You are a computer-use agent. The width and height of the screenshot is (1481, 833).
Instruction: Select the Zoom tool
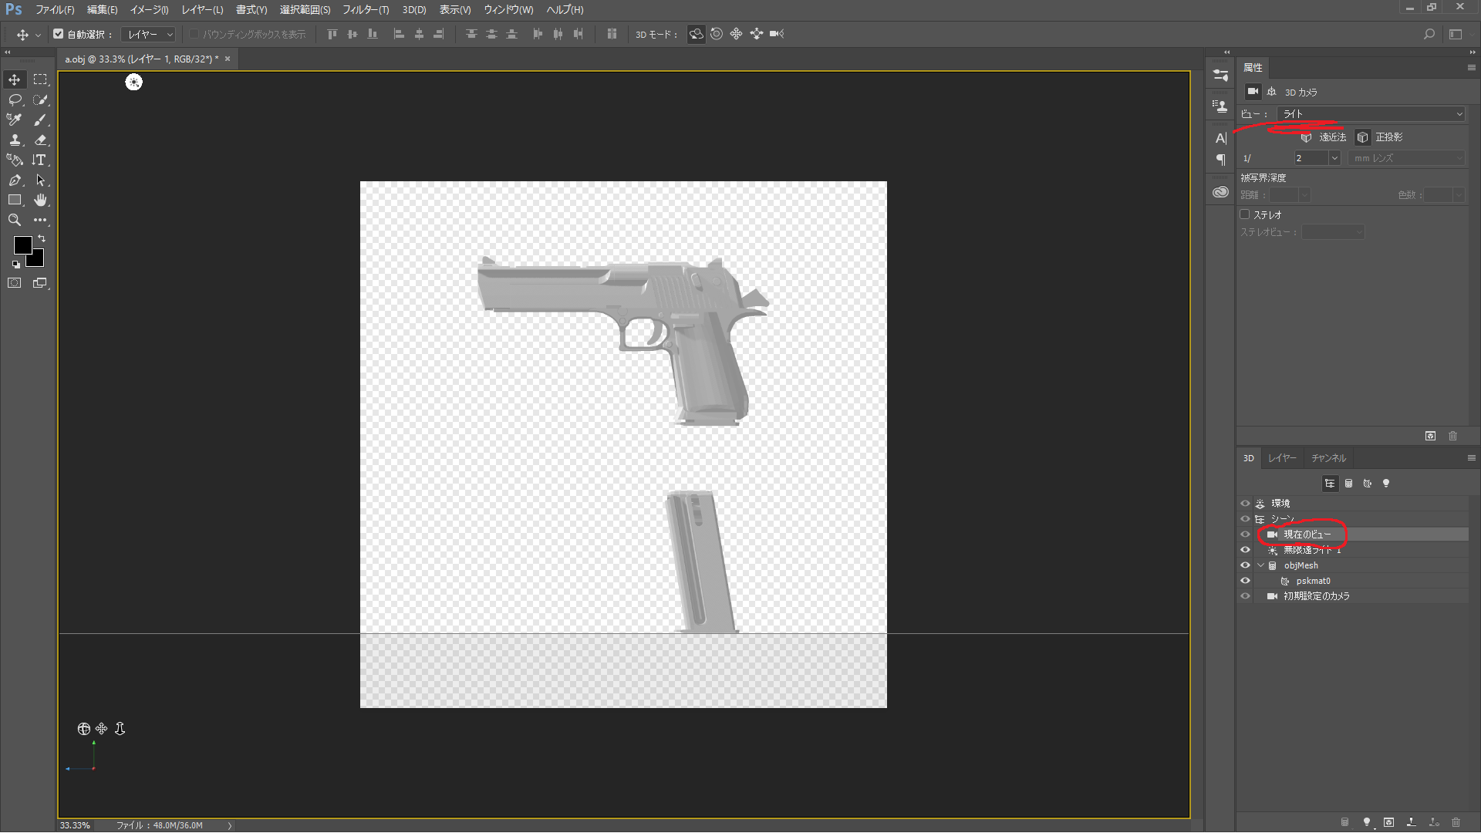[15, 220]
